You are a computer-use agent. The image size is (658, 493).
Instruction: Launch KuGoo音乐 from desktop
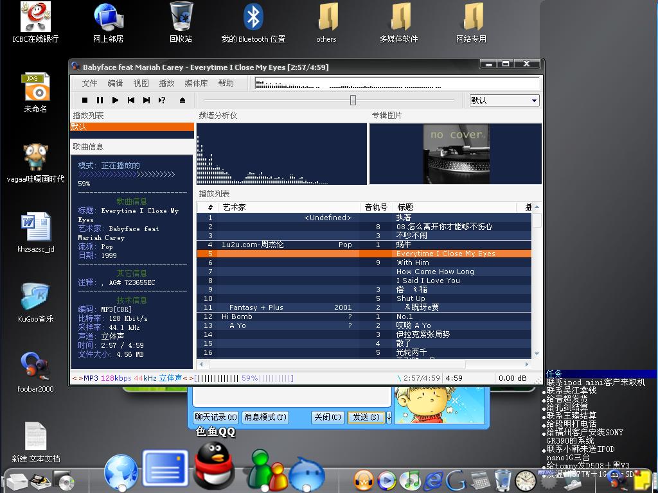click(36, 303)
